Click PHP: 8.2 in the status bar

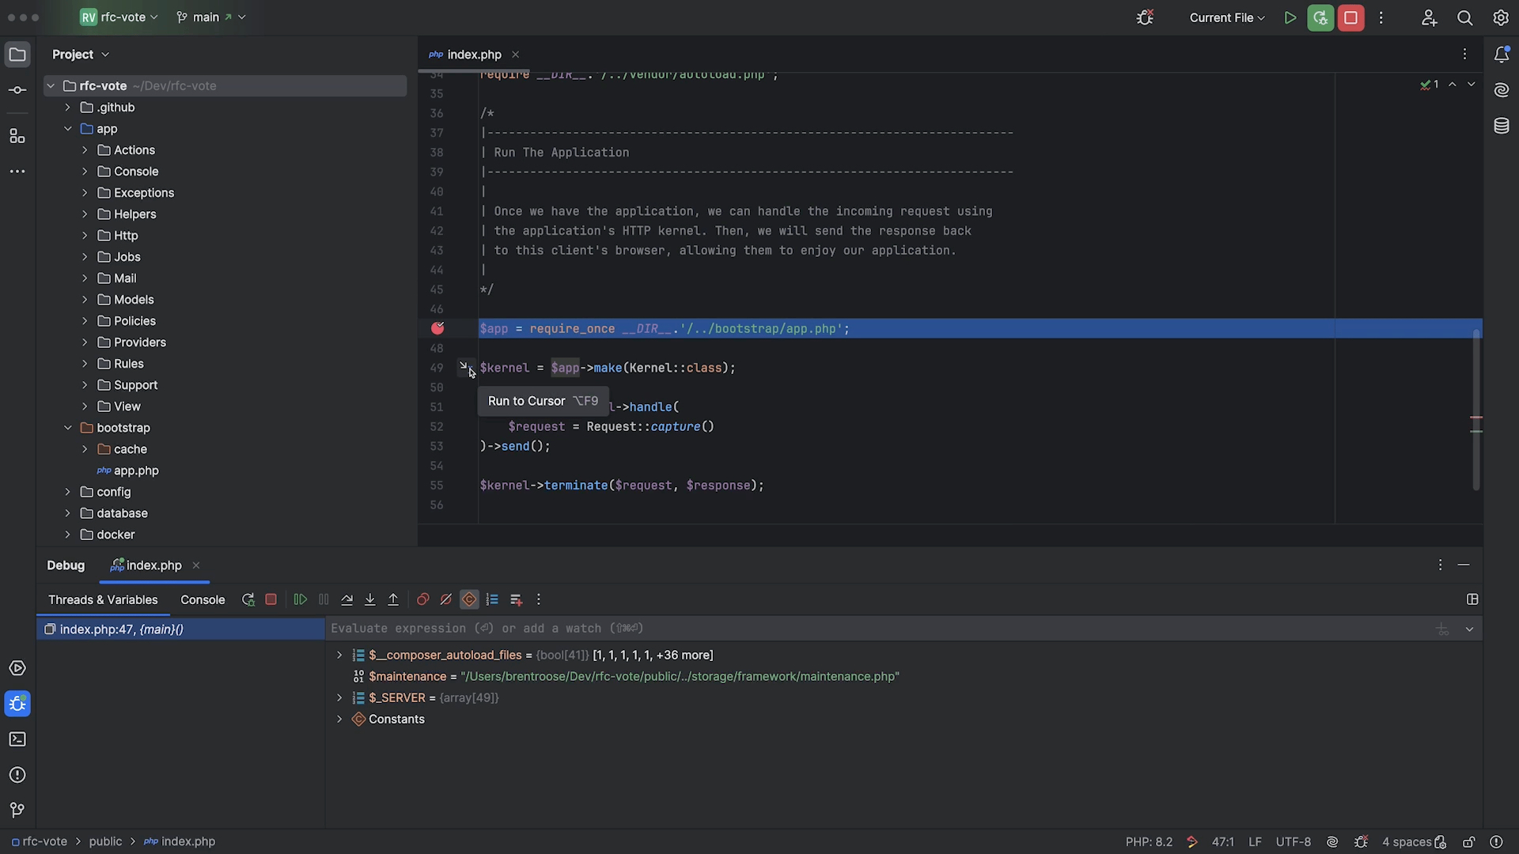pos(1149,842)
